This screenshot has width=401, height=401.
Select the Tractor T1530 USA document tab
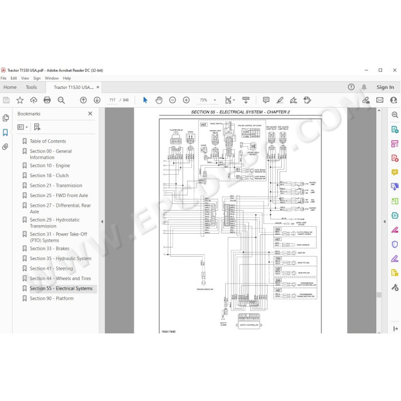74,87
